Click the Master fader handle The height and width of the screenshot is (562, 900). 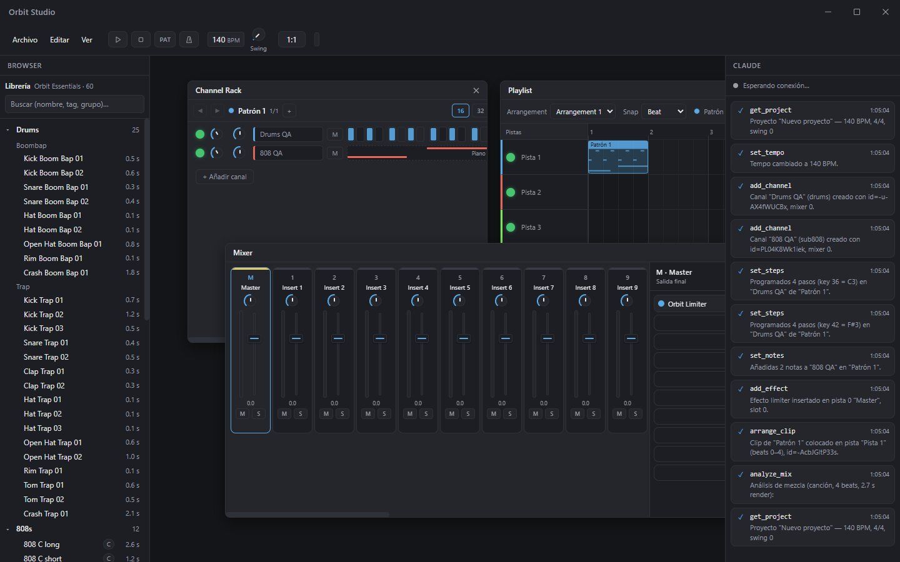click(254, 338)
